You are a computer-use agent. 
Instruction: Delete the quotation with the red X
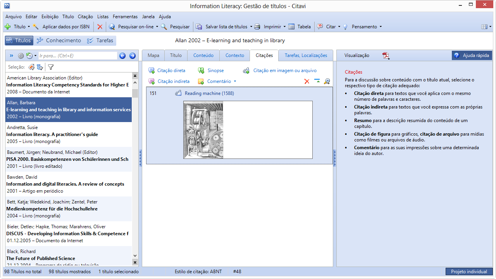coord(307,81)
